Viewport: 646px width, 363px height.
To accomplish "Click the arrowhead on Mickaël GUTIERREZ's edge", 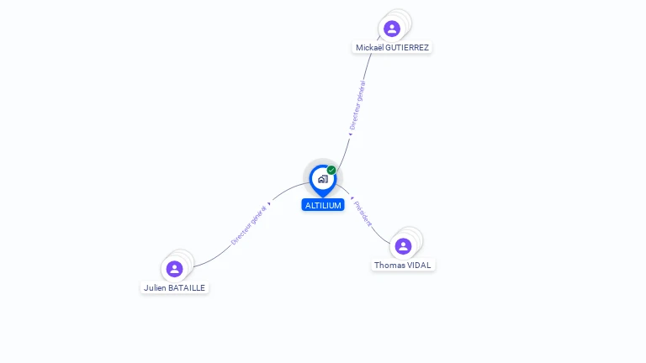I will pyautogui.click(x=350, y=134).
